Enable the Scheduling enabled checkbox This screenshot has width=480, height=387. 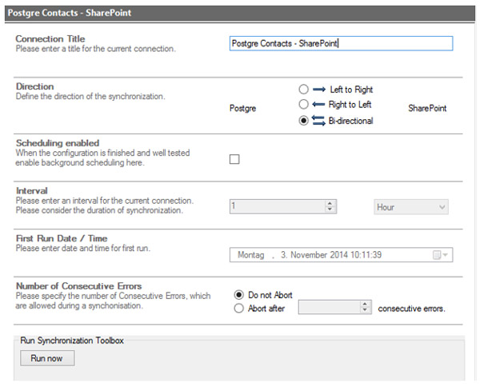(234, 159)
